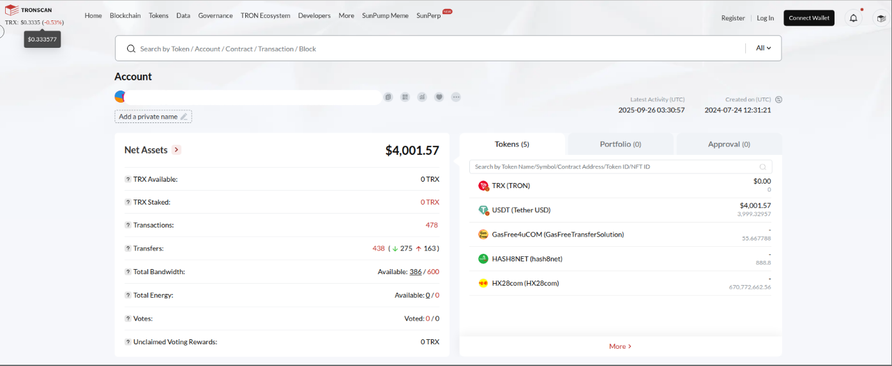Viewport: 892px width, 366px height.
Task: Open SunPerp page
Action: click(x=428, y=15)
